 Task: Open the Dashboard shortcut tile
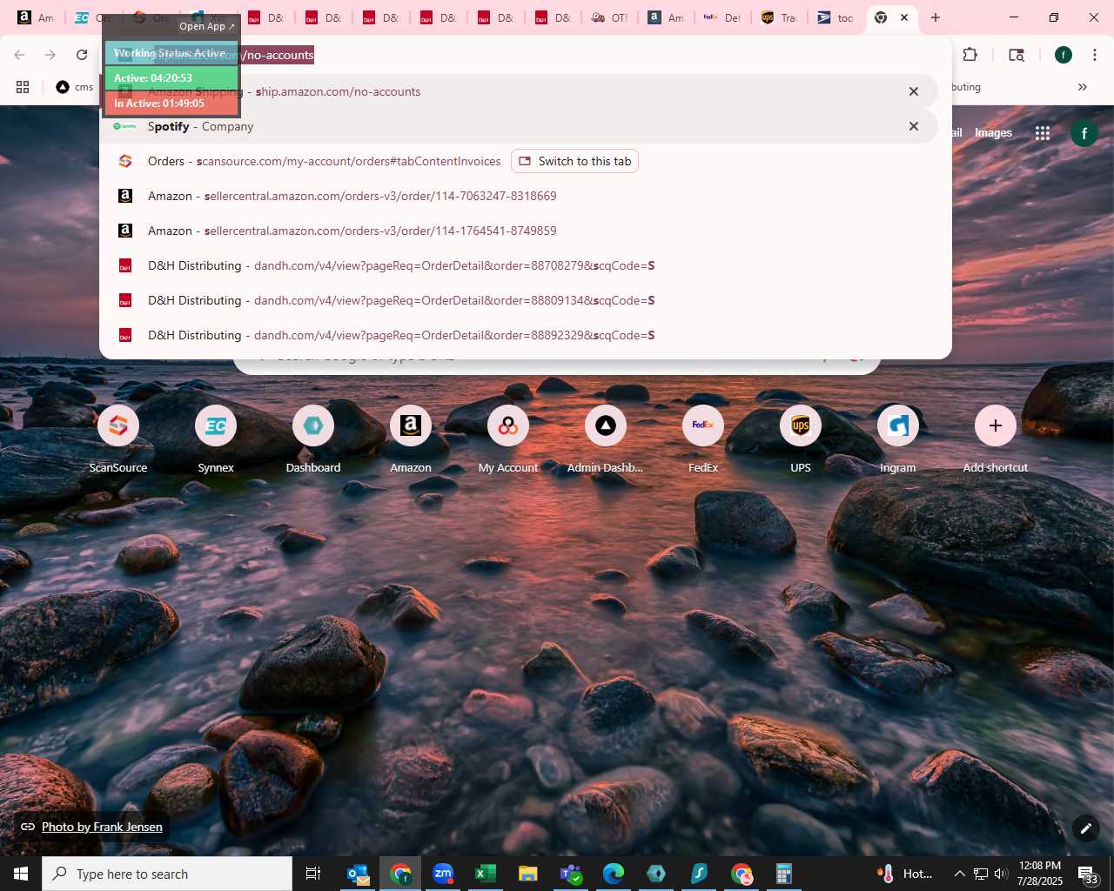click(x=313, y=439)
